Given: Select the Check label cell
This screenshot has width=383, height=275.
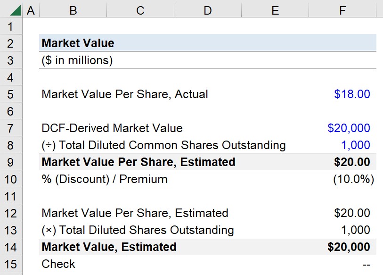Looking at the screenshot, I should (58, 264).
